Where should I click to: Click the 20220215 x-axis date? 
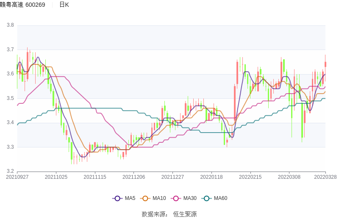click(x=250, y=177)
